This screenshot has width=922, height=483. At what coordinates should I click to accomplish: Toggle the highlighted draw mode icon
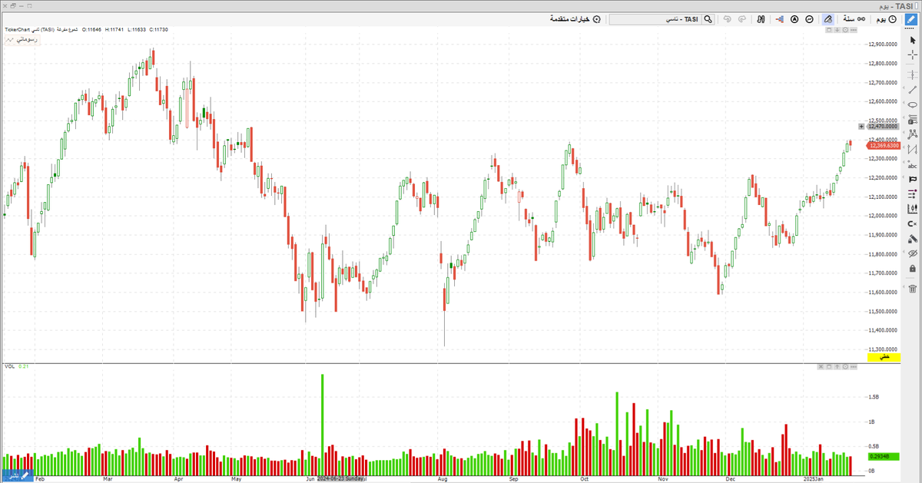pyautogui.click(x=828, y=19)
